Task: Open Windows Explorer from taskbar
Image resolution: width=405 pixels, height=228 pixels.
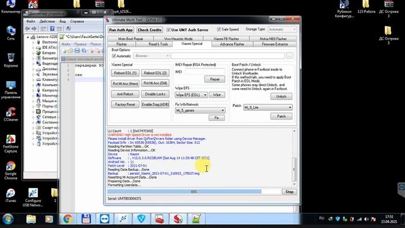Action: [x=31, y=219]
